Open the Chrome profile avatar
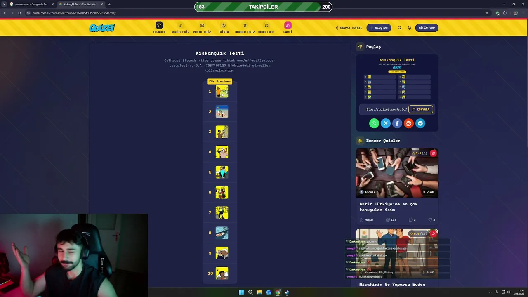 pyautogui.click(x=516, y=13)
